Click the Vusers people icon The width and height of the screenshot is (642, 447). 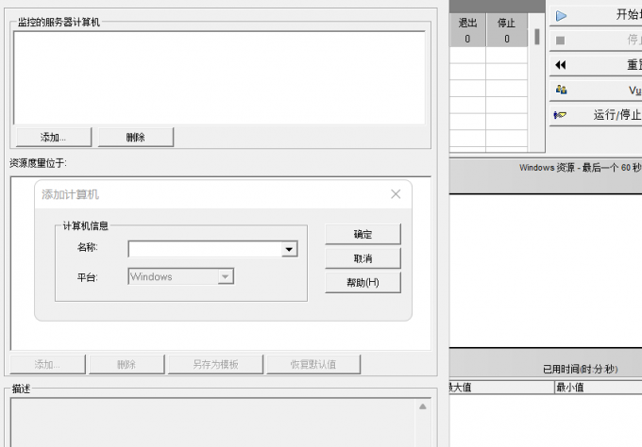coord(561,90)
